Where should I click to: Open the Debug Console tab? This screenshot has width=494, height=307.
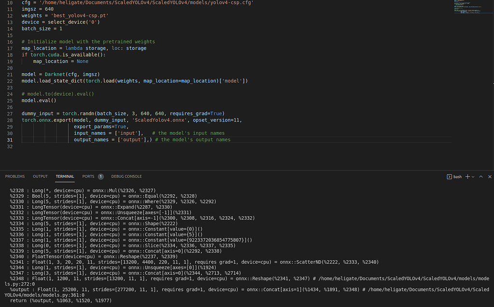coord(126,177)
